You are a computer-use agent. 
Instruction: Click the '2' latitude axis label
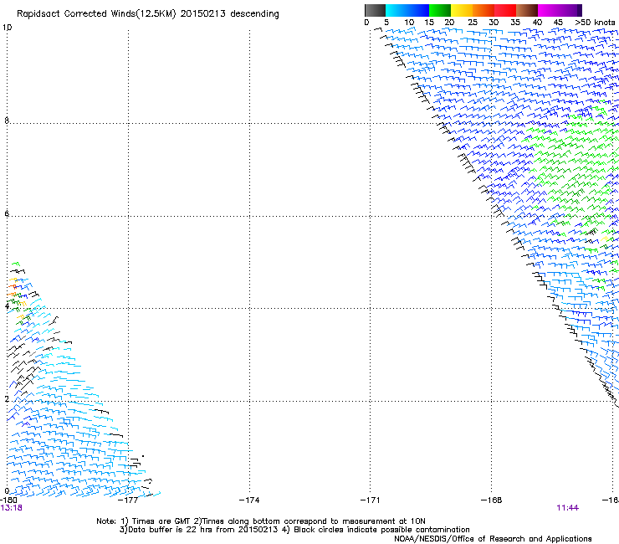[x=7, y=398]
